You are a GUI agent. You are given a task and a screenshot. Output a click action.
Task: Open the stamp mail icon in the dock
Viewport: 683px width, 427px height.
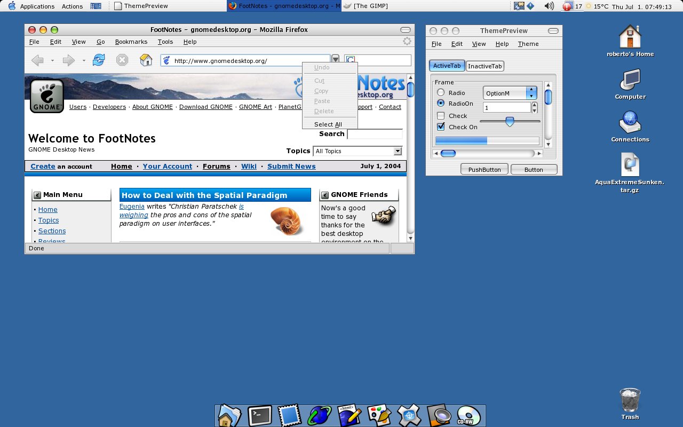[290, 416]
